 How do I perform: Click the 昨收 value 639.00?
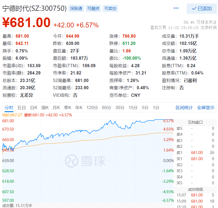tap(73, 44)
